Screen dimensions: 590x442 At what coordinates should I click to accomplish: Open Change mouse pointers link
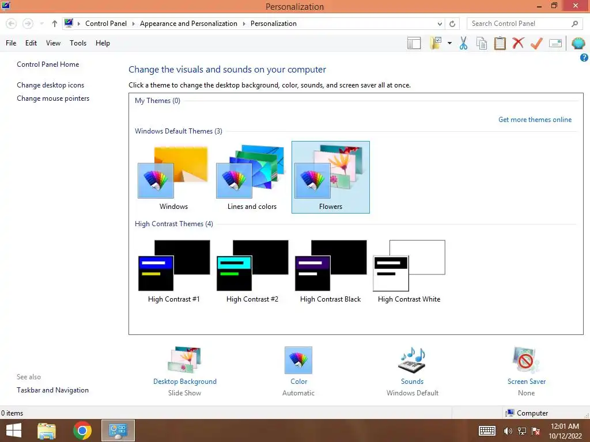click(x=53, y=98)
